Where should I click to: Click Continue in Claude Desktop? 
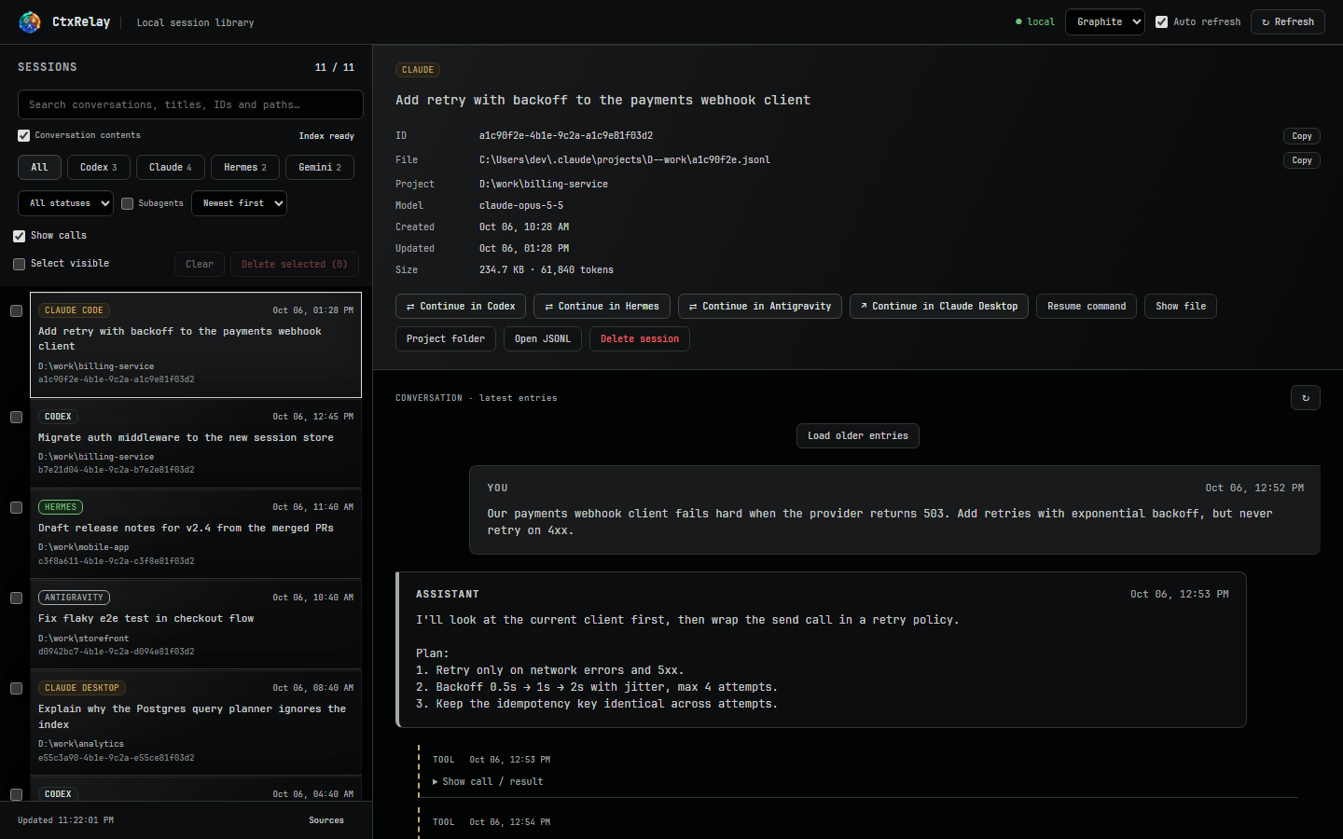pyautogui.click(x=939, y=307)
